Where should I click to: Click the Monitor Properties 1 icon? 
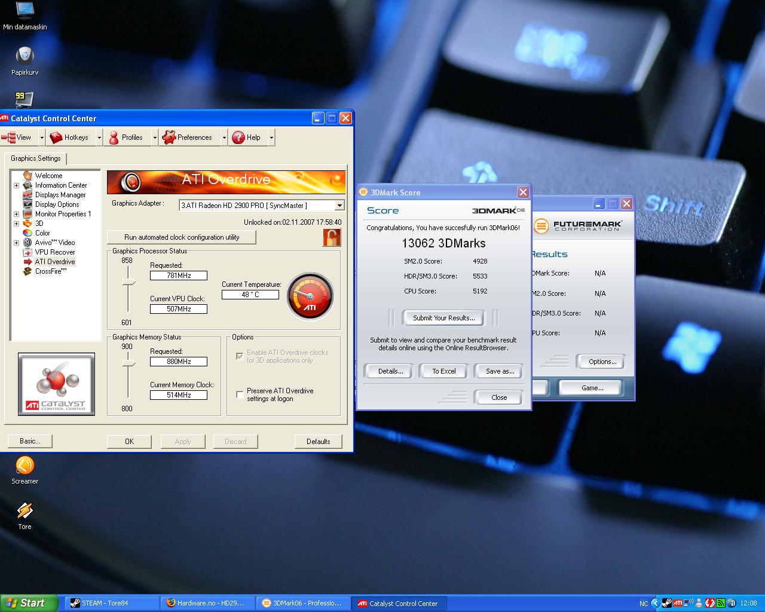tap(27, 214)
